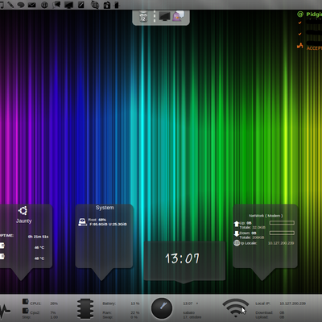Viewport: 322px width, 322px height.
Task: Click the 13:07 time in bottom bar
Action: coord(188,303)
